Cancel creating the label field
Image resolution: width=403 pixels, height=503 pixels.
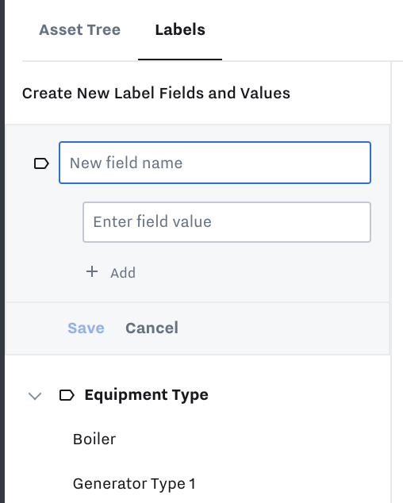tap(152, 328)
